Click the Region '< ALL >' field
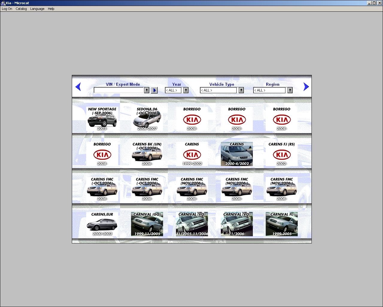This screenshot has width=383, height=307. 269,90
